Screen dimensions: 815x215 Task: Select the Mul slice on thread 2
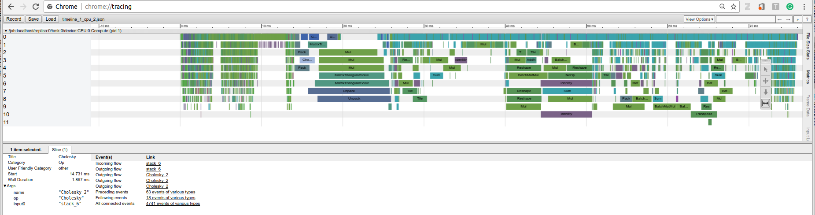pos(348,52)
